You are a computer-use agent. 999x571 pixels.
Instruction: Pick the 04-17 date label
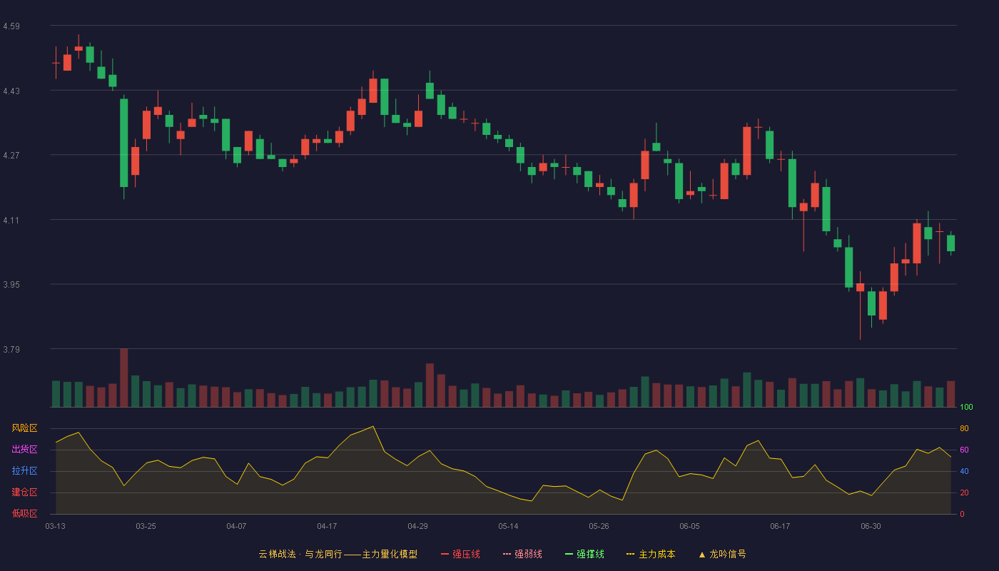pyautogui.click(x=328, y=526)
